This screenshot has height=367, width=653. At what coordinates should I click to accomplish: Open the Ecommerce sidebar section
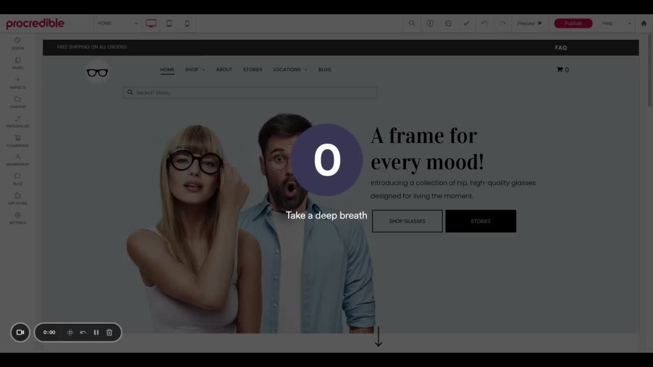pyautogui.click(x=17, y=141)
